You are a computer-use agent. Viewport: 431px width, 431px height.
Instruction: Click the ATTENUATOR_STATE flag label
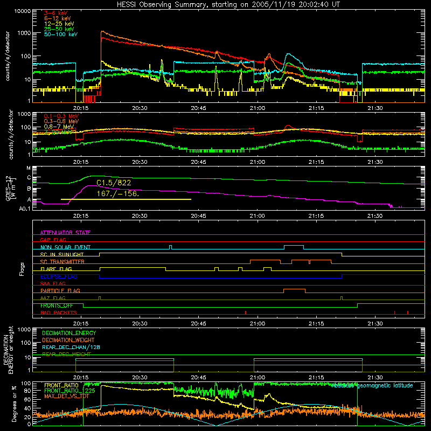click(65, 233)
